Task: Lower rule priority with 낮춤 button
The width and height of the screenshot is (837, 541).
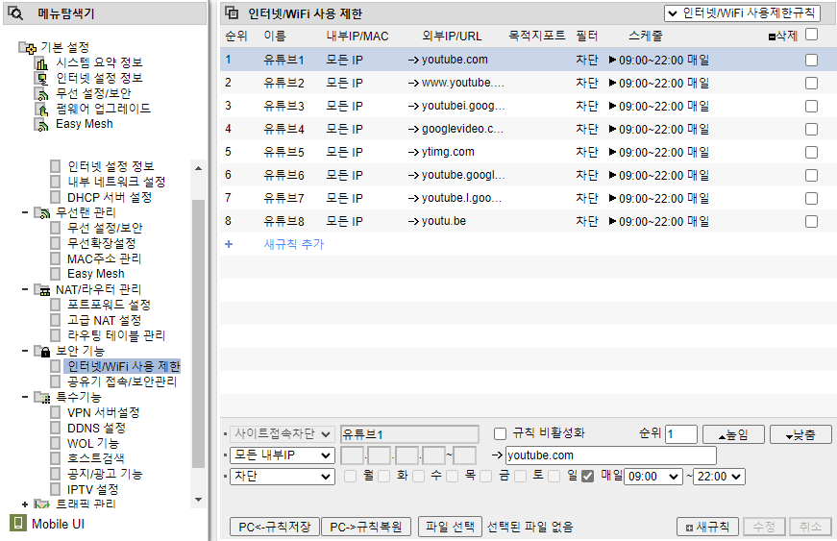Action: point(800,434)
